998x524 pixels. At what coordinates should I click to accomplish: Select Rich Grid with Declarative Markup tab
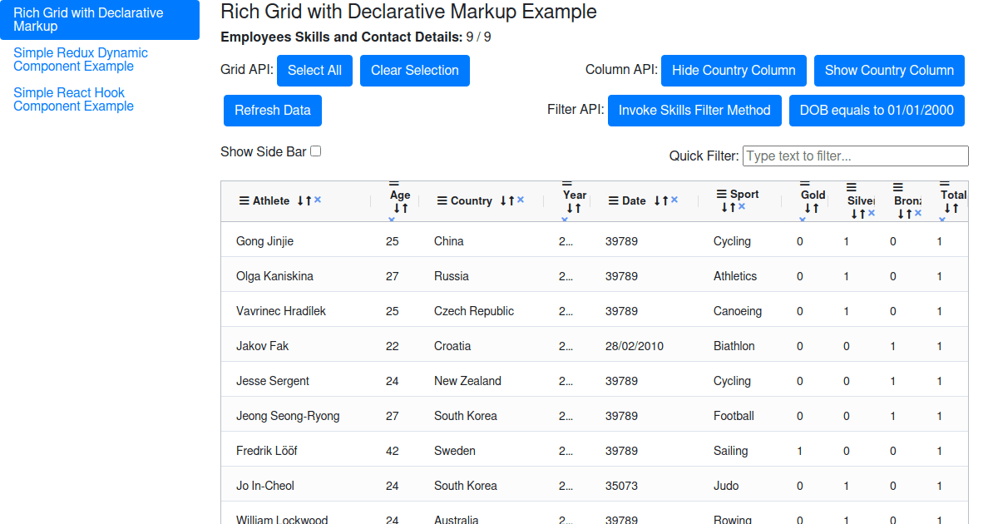tap(88, 20)
